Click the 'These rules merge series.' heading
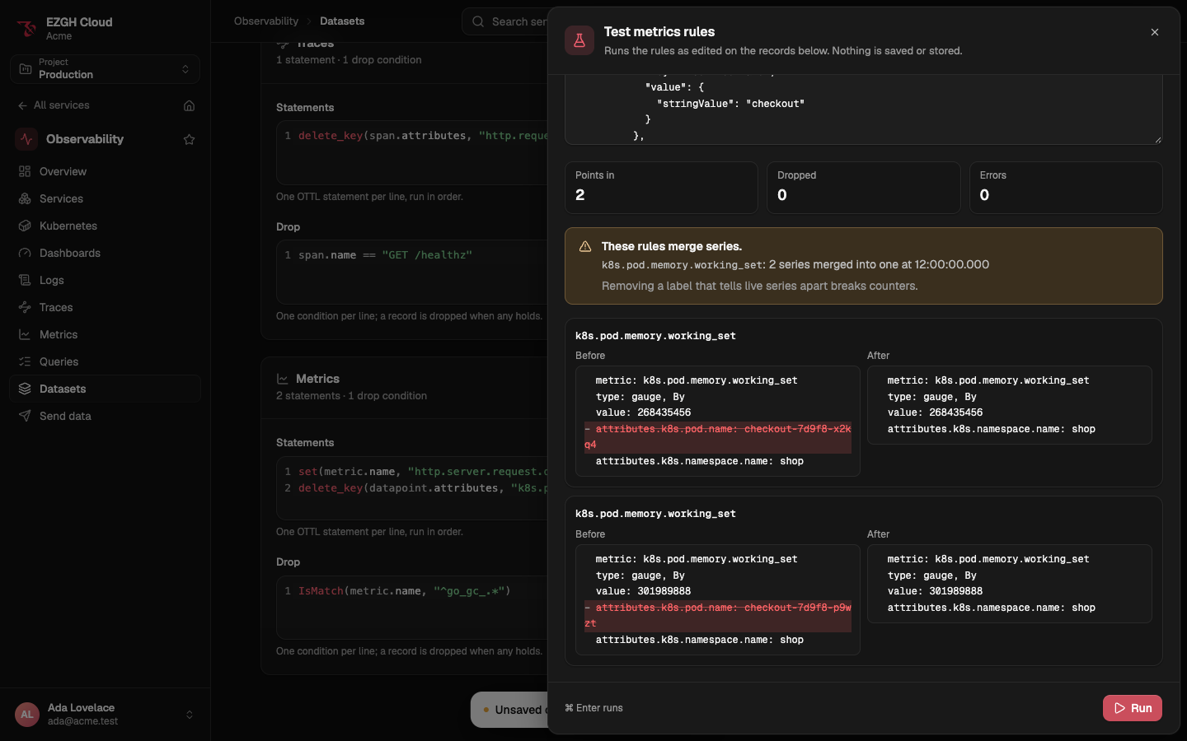The width and height of the screenshot is (1187, 741). [x=672, y=246]
